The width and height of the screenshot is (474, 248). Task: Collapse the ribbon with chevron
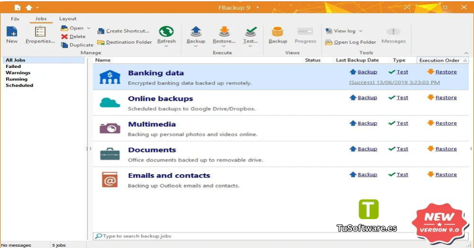click(466, 53)
